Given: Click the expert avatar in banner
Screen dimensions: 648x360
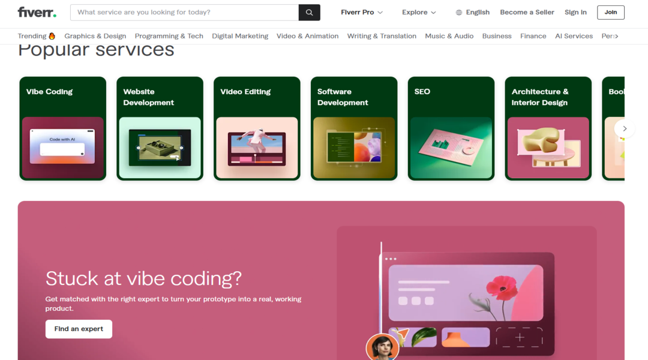Looking at the screenshot, I should [x=382, y=347].
